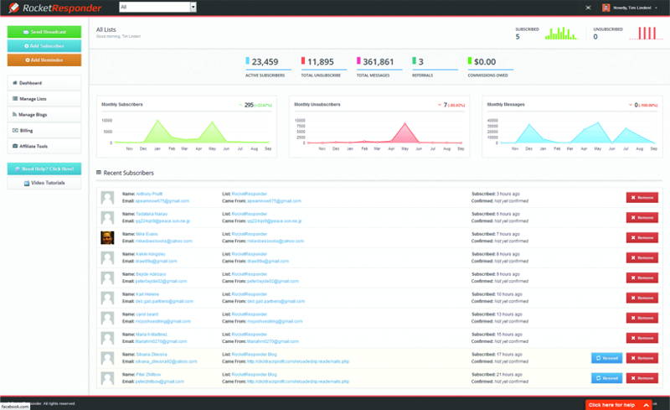The height and width of the screenshot is (410, 670).
Task: Remove subscriber subscribed 10 hours ago
Action: 642,298
